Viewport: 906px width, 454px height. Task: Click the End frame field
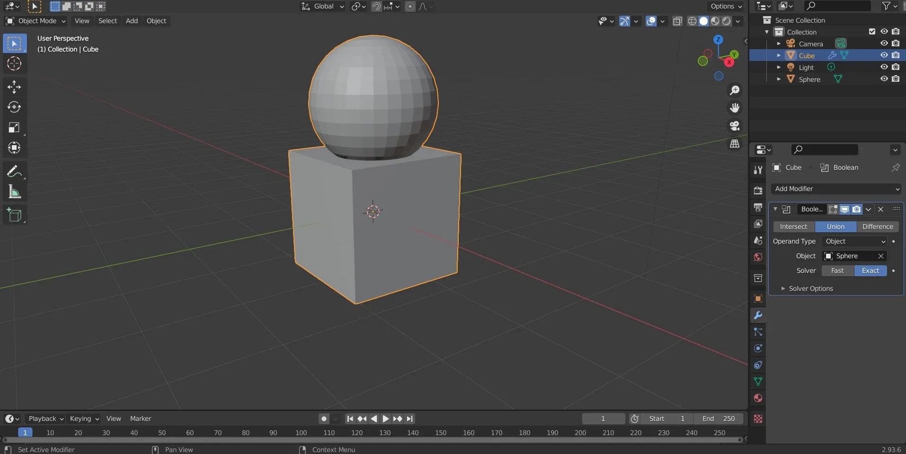pos(719,419)
